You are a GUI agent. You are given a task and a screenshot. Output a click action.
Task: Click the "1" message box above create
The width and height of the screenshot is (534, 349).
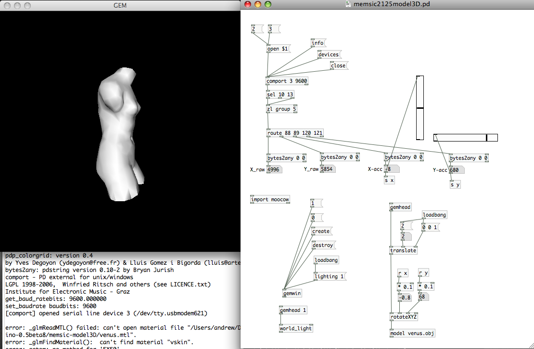click(317, 204)
